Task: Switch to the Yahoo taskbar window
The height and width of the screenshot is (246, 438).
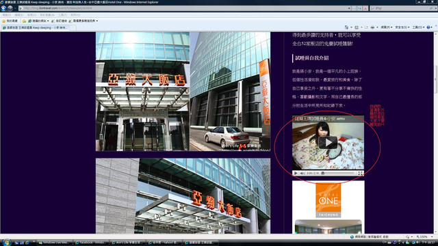Action: tap(164, 243)
